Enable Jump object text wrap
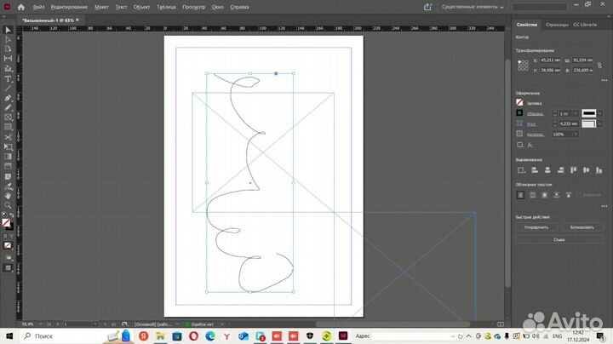The width and height of the screenshot is (613, 344). coord(556,195)
